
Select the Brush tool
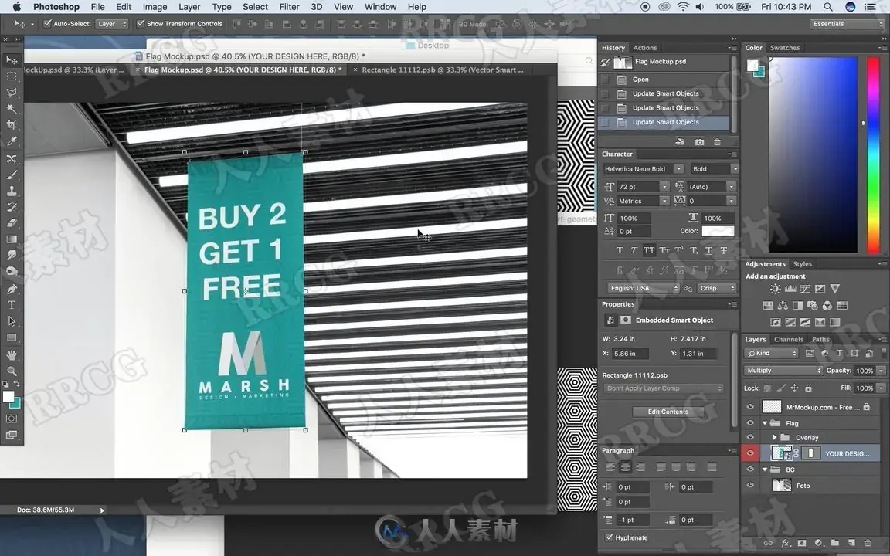12,175
